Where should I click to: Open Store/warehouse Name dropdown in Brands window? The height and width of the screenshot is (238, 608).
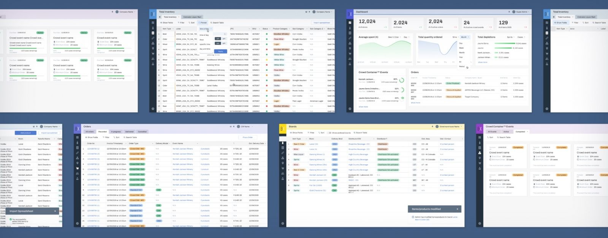coord(449,127)
